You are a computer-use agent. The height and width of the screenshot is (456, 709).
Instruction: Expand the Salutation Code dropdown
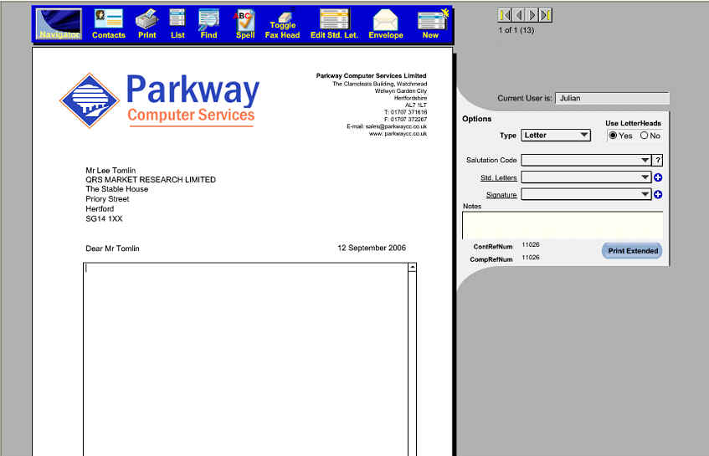pyautogui.click(x=645, y=160)
